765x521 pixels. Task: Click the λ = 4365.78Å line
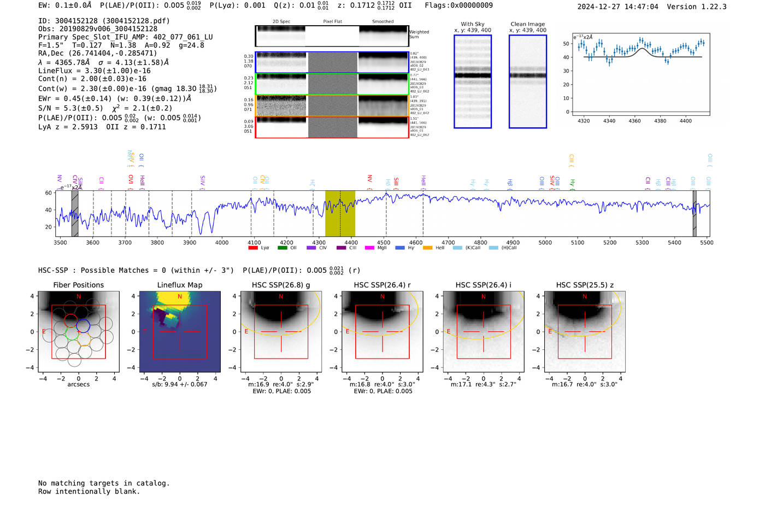pos(104,62)
